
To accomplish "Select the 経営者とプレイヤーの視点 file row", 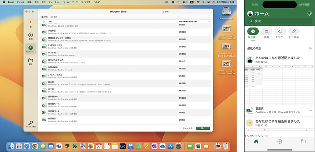I will click(x=126, y=39).
